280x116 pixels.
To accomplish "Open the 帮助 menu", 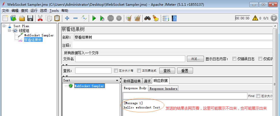I will click(x=65, y=11).
